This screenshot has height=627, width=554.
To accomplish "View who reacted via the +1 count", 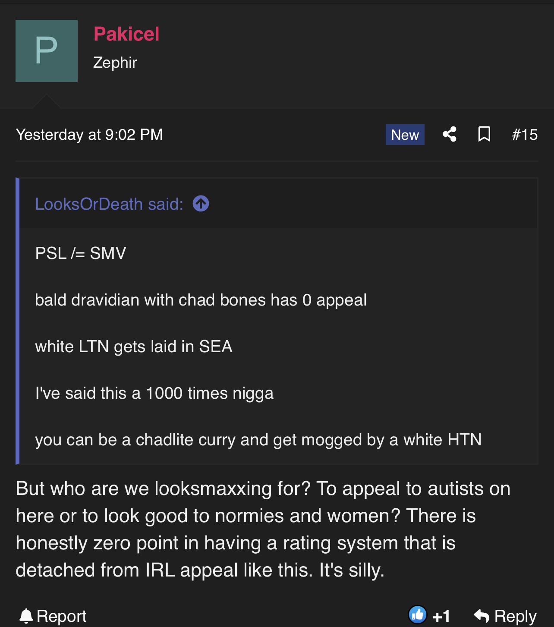I will pos(441,616).
